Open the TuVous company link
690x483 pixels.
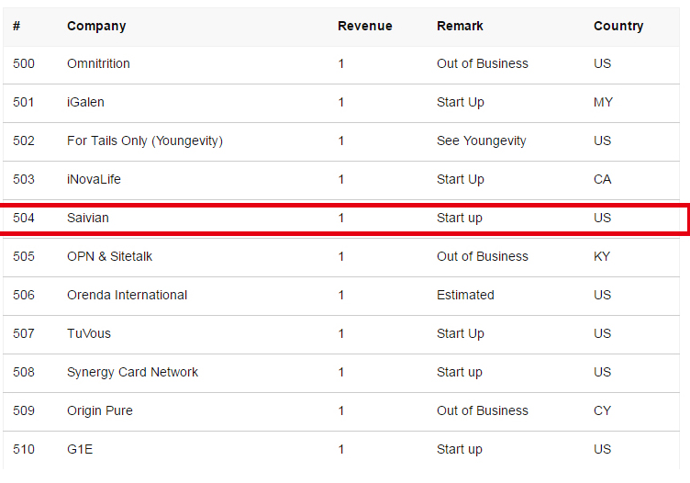coord(89,333)
